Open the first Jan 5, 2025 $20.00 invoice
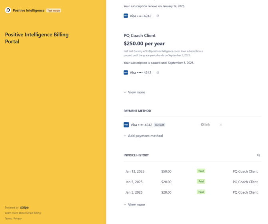Image resolution: width=268 pixels, height=224 pixels. point(134,182)
